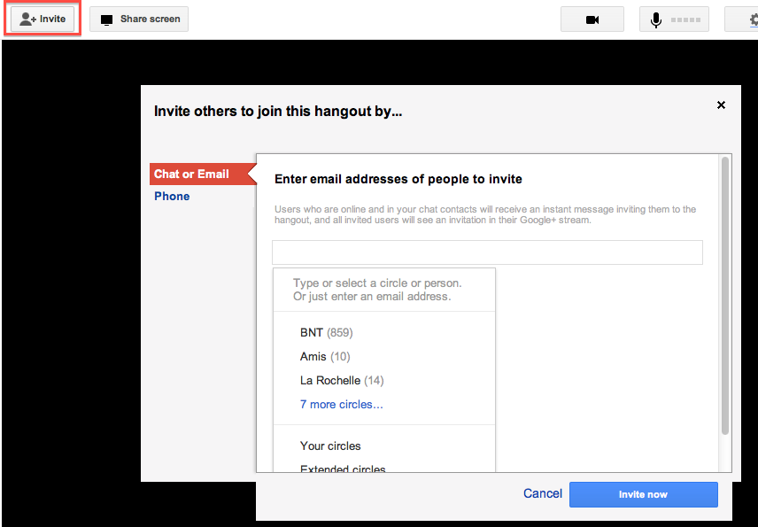Image resolution: width=758 pixels, height=527 pixels.
Task: Click the email addresses input field
Action: click(x=487, y=252)
